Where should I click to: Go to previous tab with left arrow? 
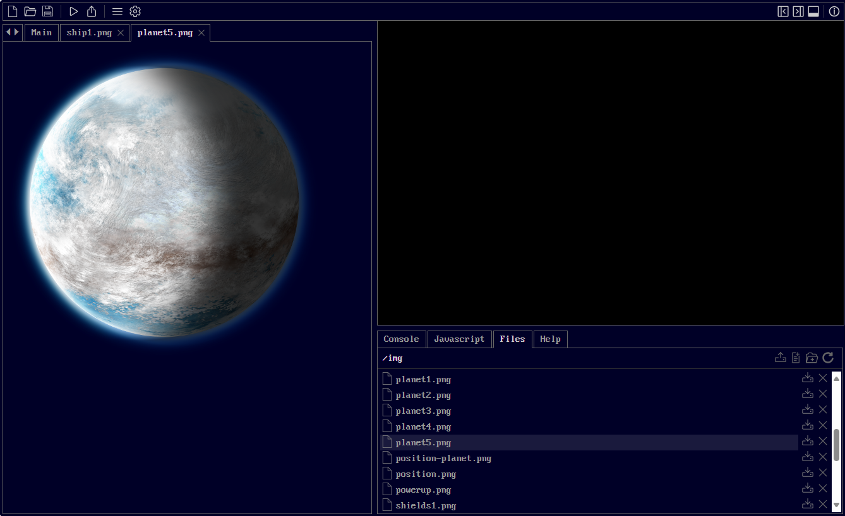(8, 32)
